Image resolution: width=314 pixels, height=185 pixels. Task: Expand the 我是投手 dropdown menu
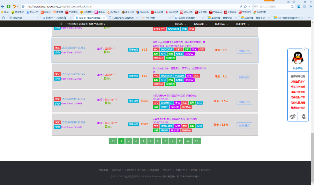click(242, 24)
